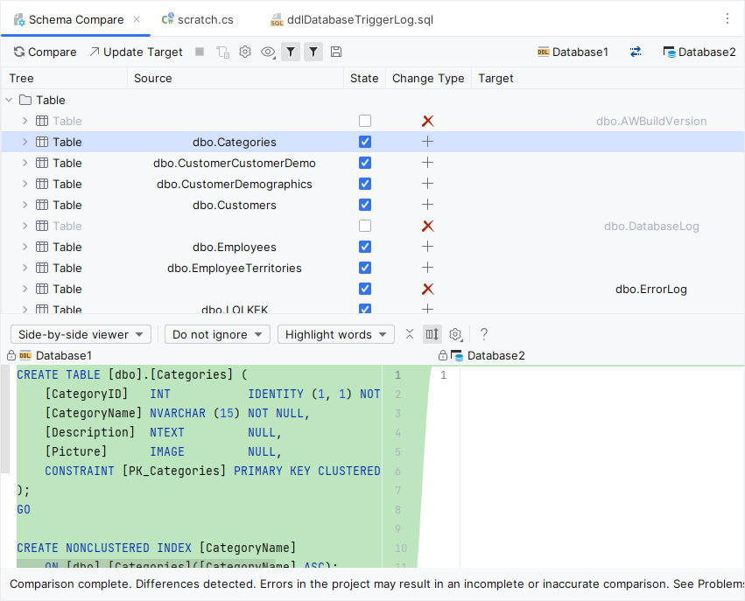This screenshot has height=601, width=745.
Task: Click the close X in diff toolbar
Action: click(410, 334)
